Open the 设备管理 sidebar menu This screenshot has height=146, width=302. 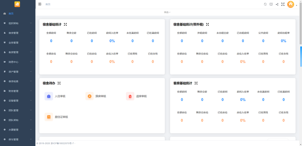tap(18, 101)
